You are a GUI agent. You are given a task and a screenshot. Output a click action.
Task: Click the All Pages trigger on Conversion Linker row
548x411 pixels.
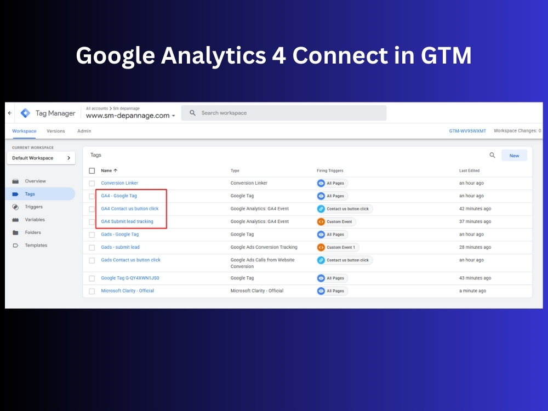pyautogui.click(x=332, y=183)
